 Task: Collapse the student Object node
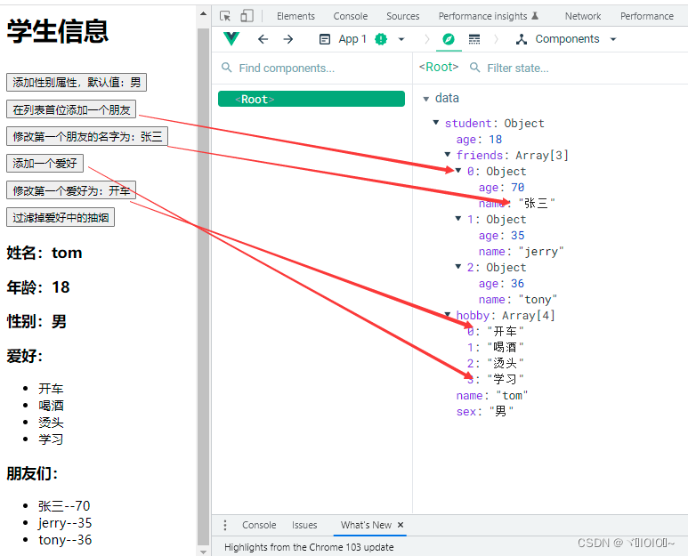(436, 123)
